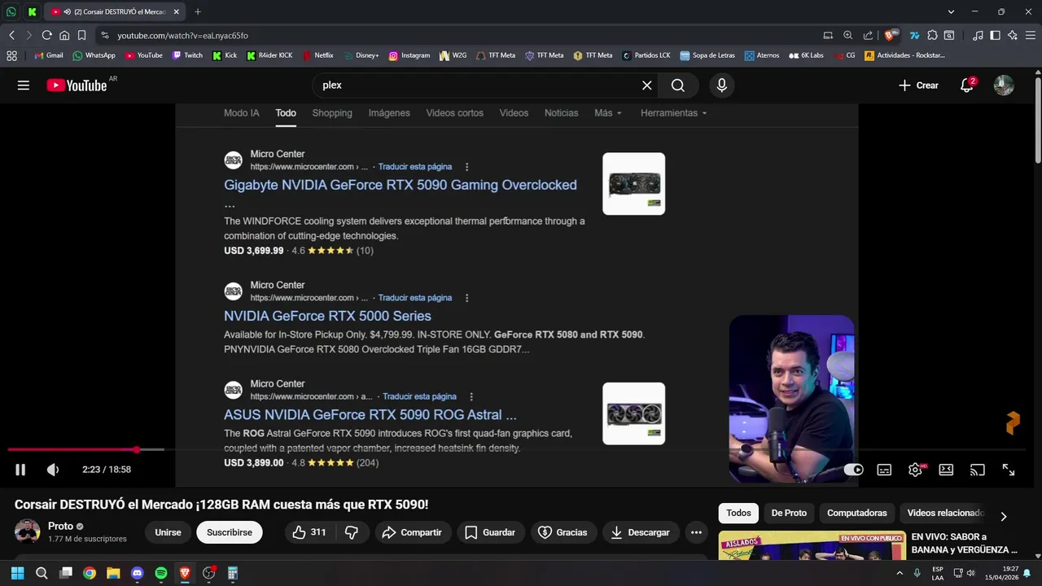Open the YouTube notifications bell

coord(967,85)
